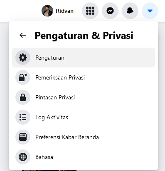Select the Pengaturan menu label
This screenshot has width=165, height=171.
click(50, 58)
